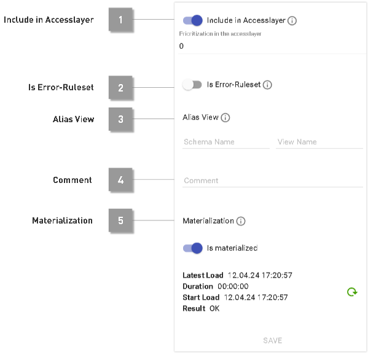Click callout marker number 1
Viewport: 376px width, 358px height.
[120, 20]
